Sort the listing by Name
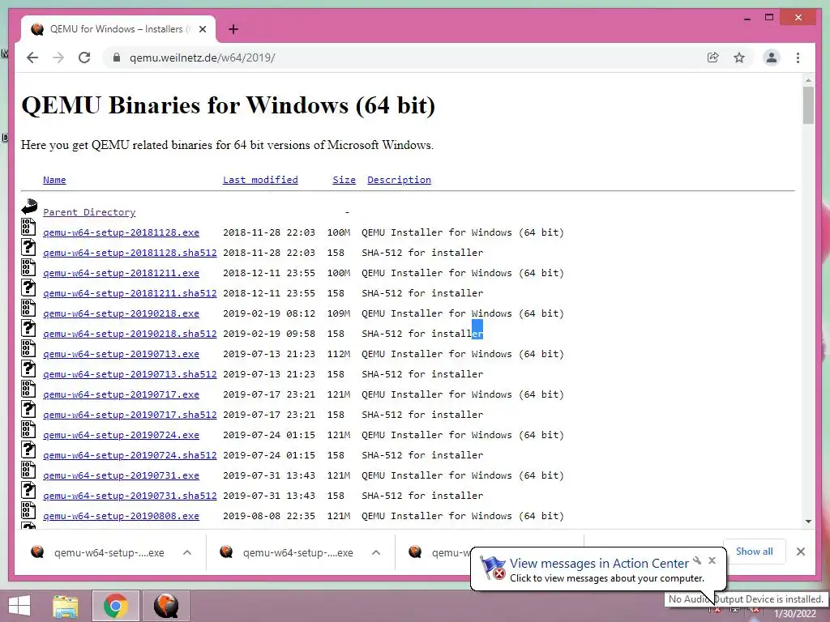This screenshot has width=830, height=622. point(54,180)
